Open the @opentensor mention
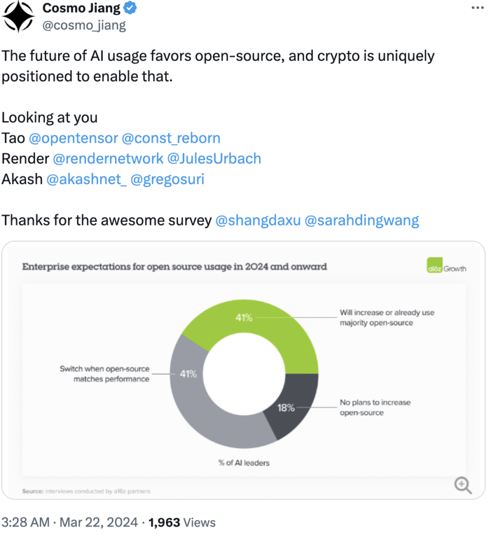Screen dimensions: 498x537 [73, 138]
